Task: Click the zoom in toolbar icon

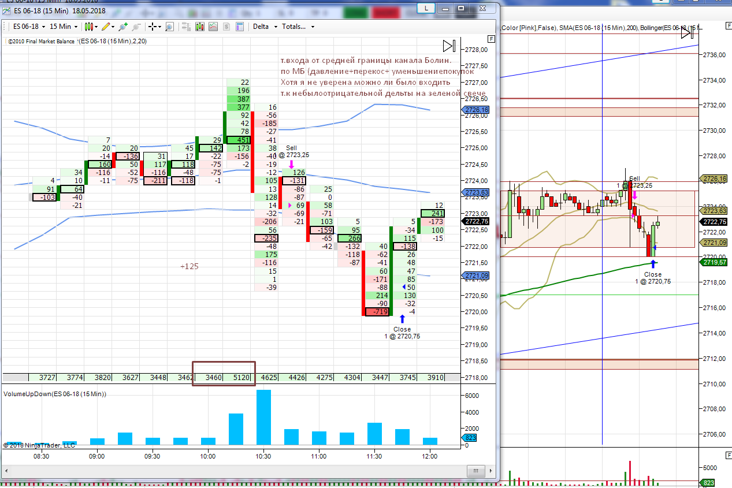Action: (x=124, y=27)
